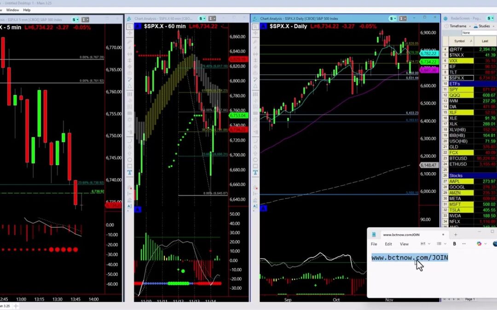The height and width of the screenshot is (310, 497).
Task: Select the Trendline tool on the 60-min chart
Action: point(129,43)
